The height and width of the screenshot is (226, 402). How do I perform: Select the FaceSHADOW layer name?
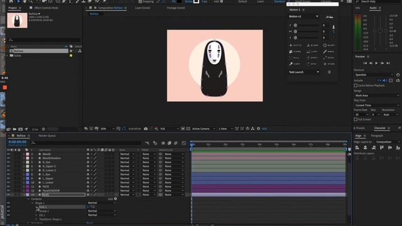pyautogui.click(x=51, y=191)
